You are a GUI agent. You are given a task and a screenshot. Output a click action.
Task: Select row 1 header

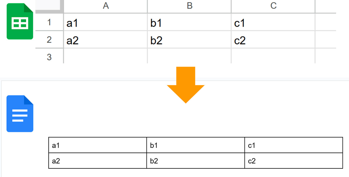coord(49,22)
